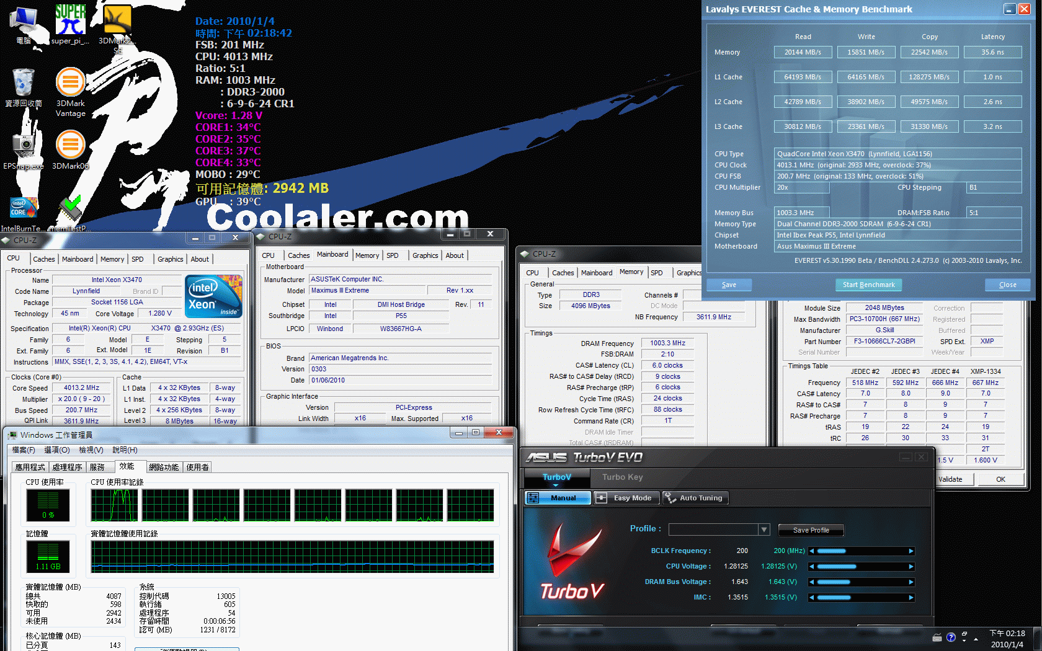This screenshot has width=1042, height=651.
Task: Click the Intel Xeon inside logo in CPU-Z
Action: [213, 296]
